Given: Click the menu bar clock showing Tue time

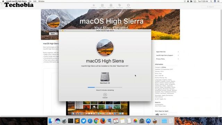Looking at the screenshot, I should [203, 1].
